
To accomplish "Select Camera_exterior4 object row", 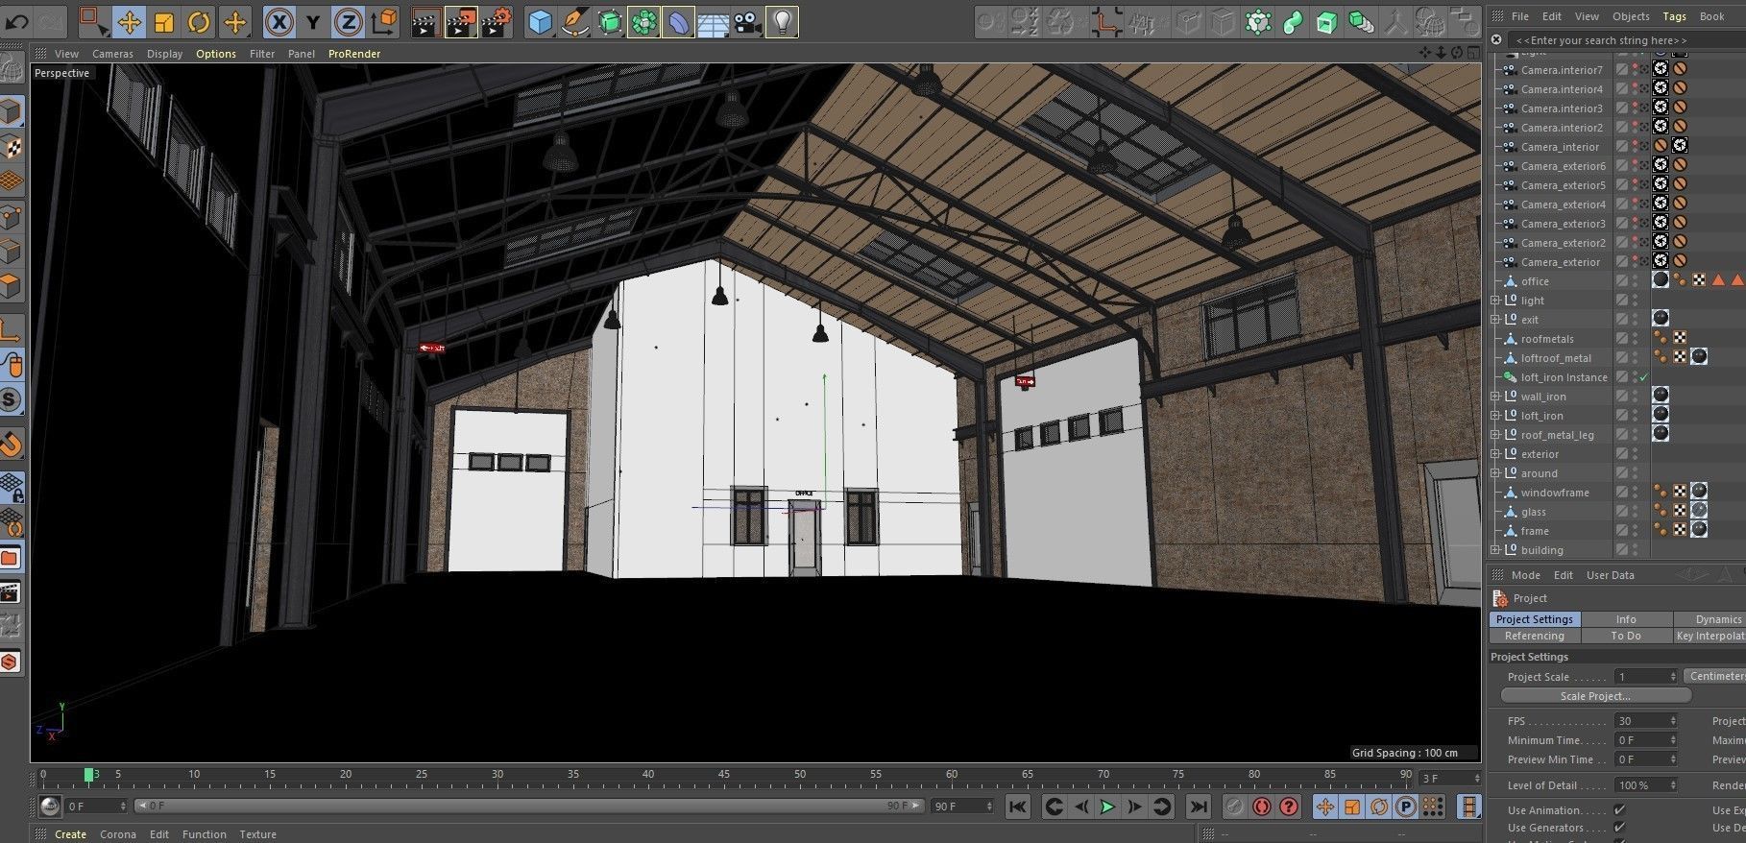I will tap(1563, 205).
